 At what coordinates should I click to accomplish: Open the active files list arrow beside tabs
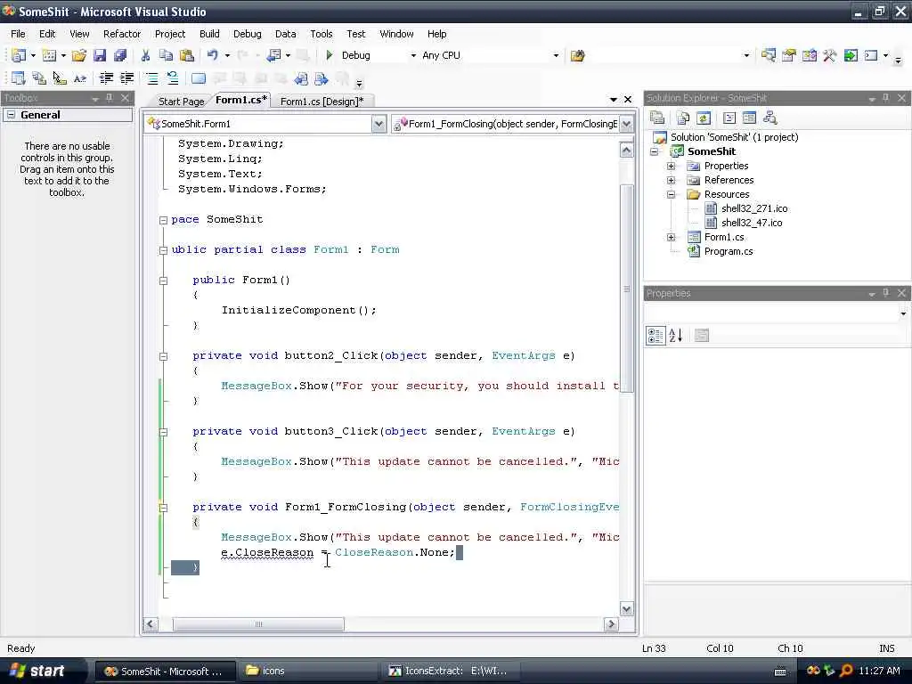tap(613, 100)
